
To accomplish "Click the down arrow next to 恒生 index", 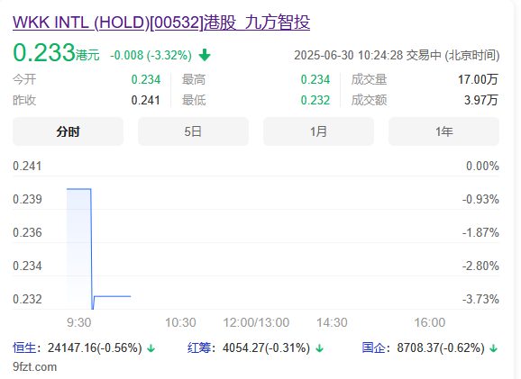I will click(151, 348).
